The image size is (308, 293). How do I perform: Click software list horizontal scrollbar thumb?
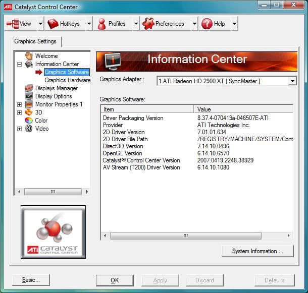click(x=186, y=236)
